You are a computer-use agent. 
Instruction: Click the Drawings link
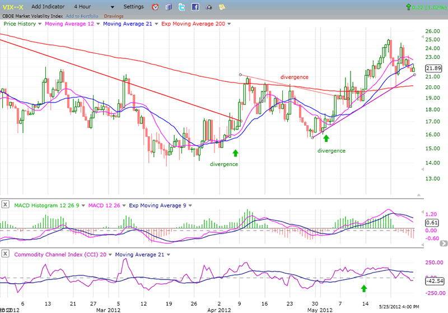tap(114, 15)
